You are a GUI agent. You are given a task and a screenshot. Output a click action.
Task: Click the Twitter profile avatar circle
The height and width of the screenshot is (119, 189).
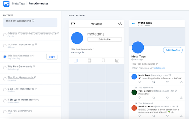point(138,47)
